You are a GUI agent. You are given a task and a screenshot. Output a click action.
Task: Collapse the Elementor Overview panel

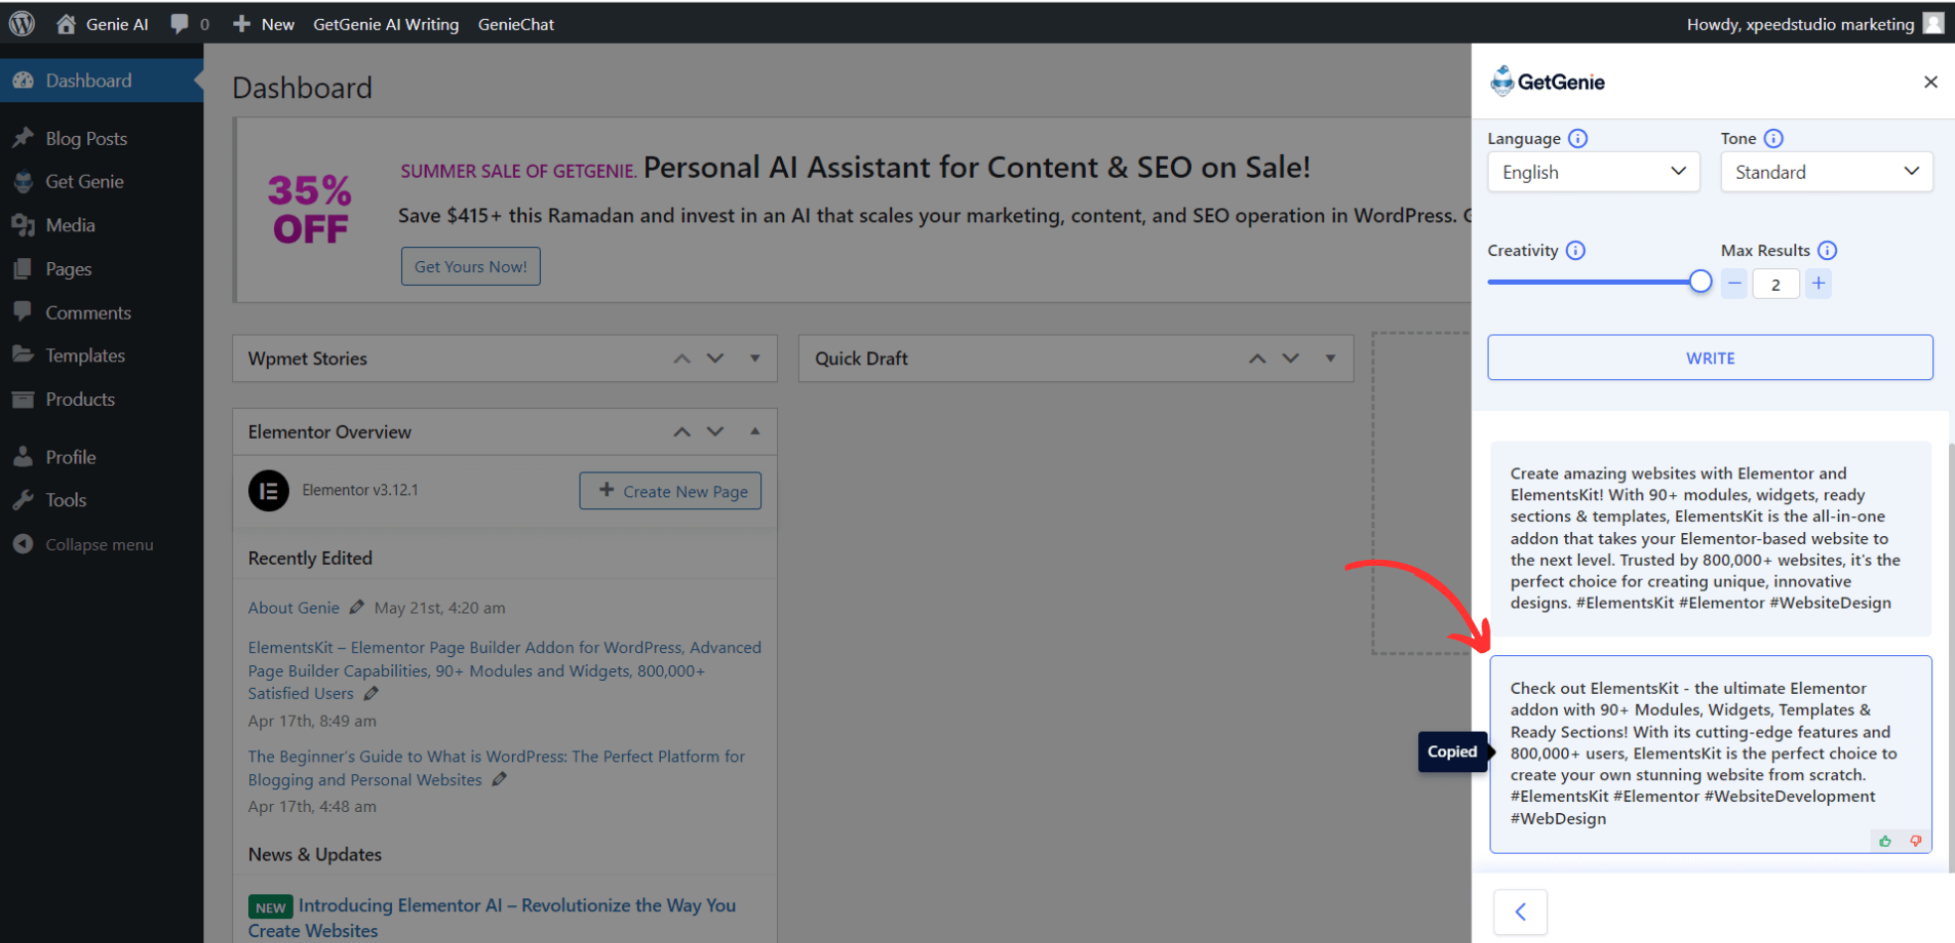[755, 432]
